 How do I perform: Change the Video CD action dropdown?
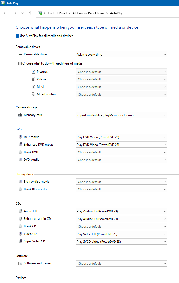pos(121,234)
